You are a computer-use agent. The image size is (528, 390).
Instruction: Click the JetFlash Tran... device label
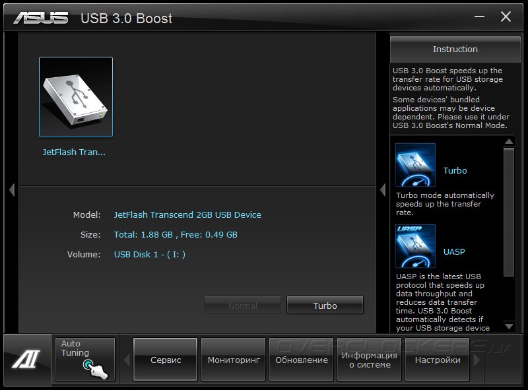click(x=74, y=152)
